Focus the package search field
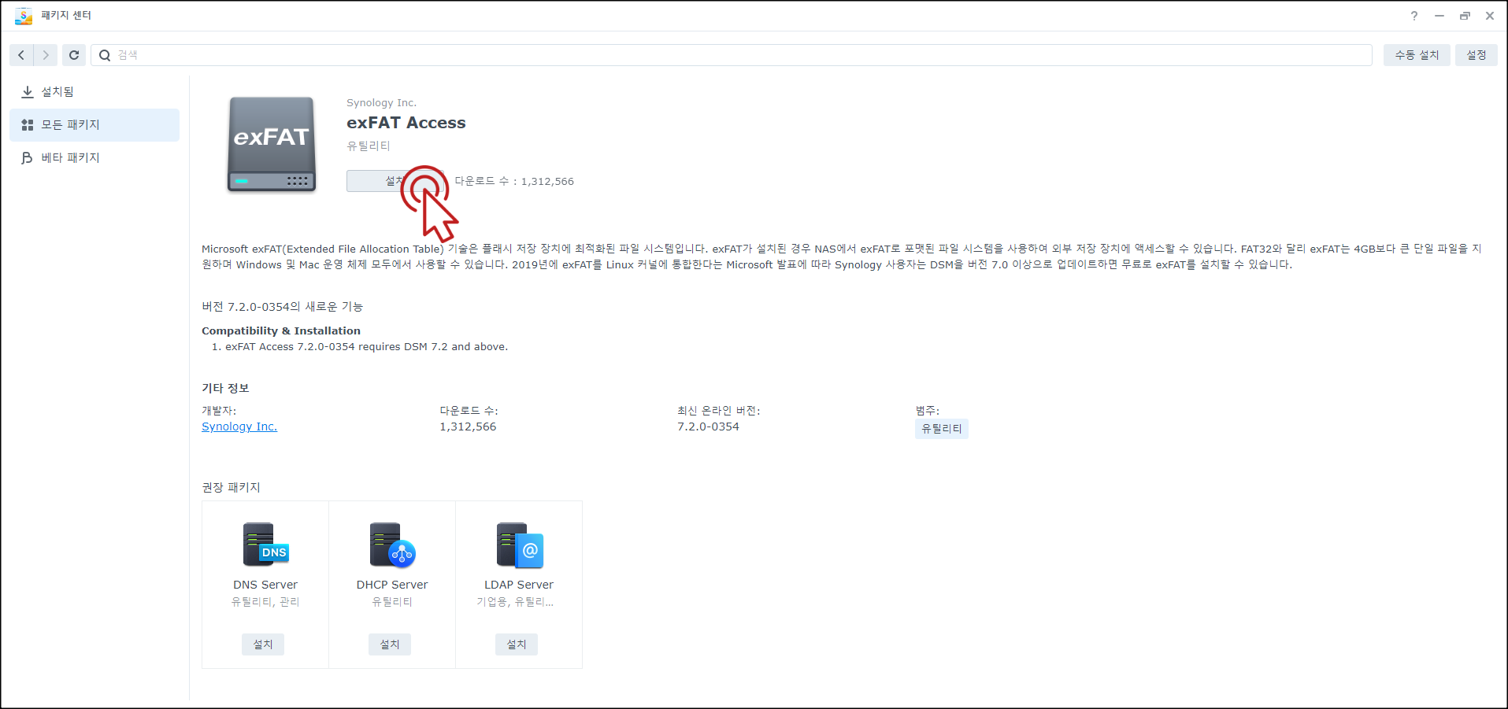This screenshot has width=1508, height=709. point(732,55)
